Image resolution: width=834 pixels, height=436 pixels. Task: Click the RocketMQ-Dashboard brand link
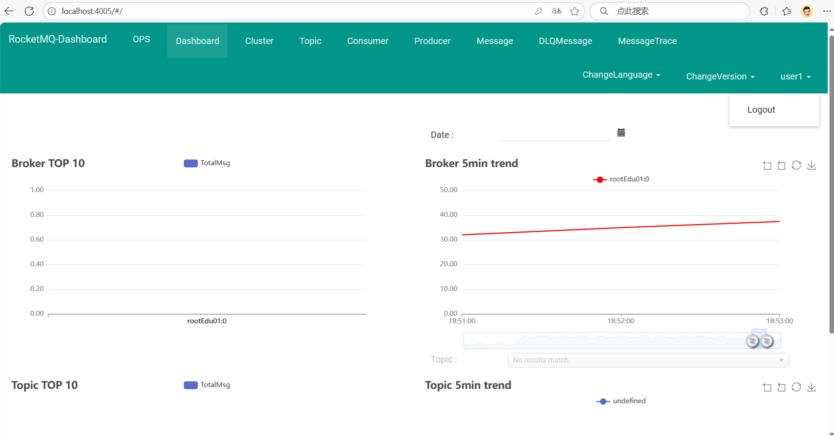pyautogui.click(x=58, y=39)
